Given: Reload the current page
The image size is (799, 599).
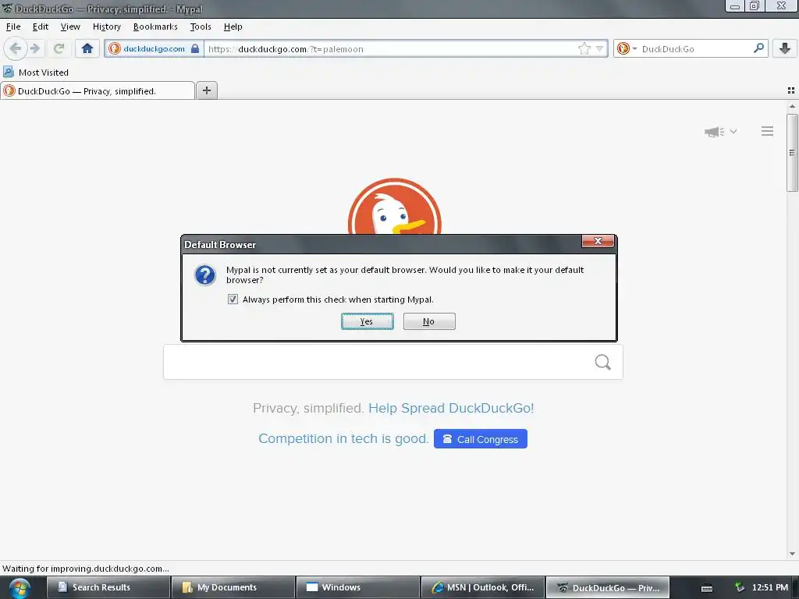Looking at the screenshot, I should (x=59, y=48).
